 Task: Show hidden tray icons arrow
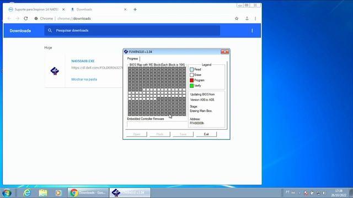pos(299,193)
